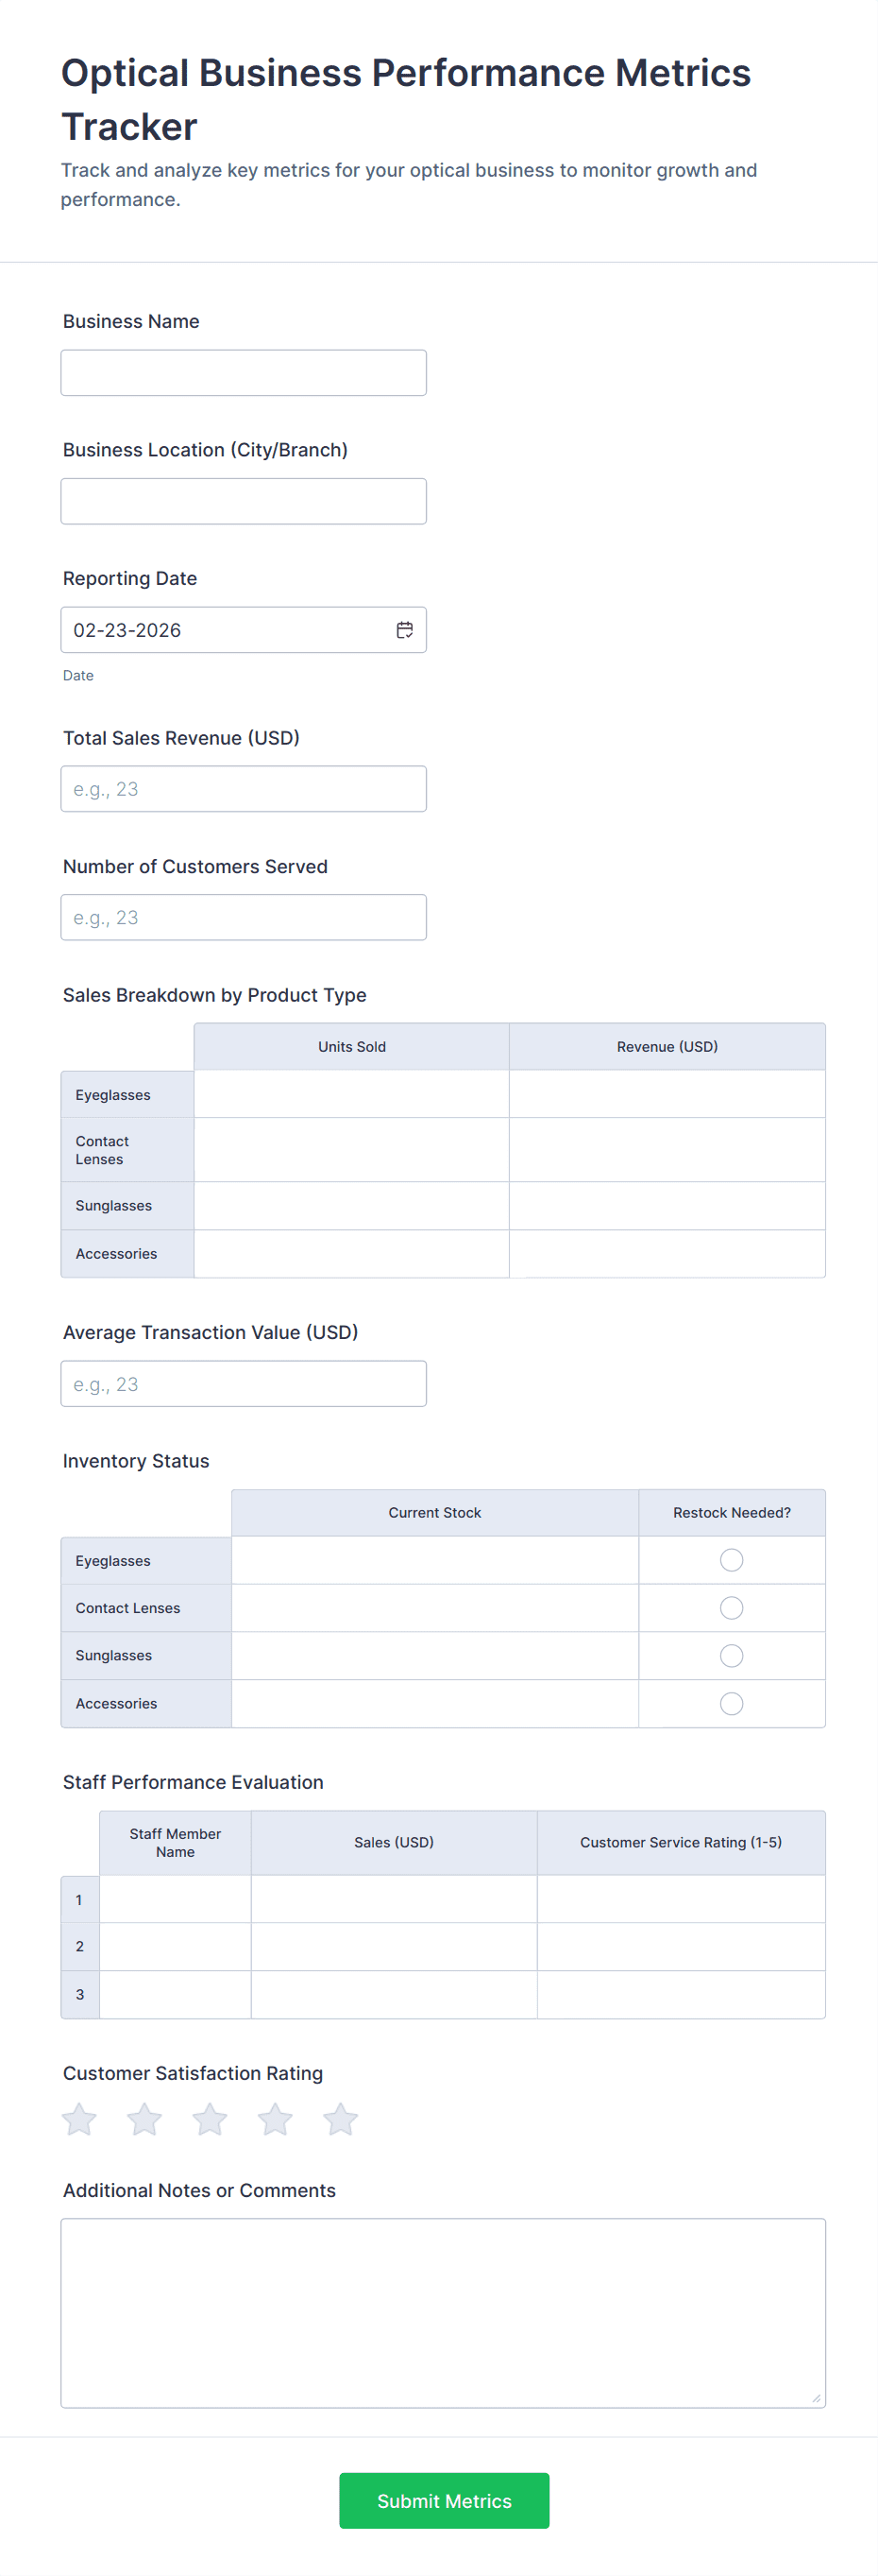
Task: Rate customer satisfaction one star
Action: pyautogui.click(x=80, y=2119)
